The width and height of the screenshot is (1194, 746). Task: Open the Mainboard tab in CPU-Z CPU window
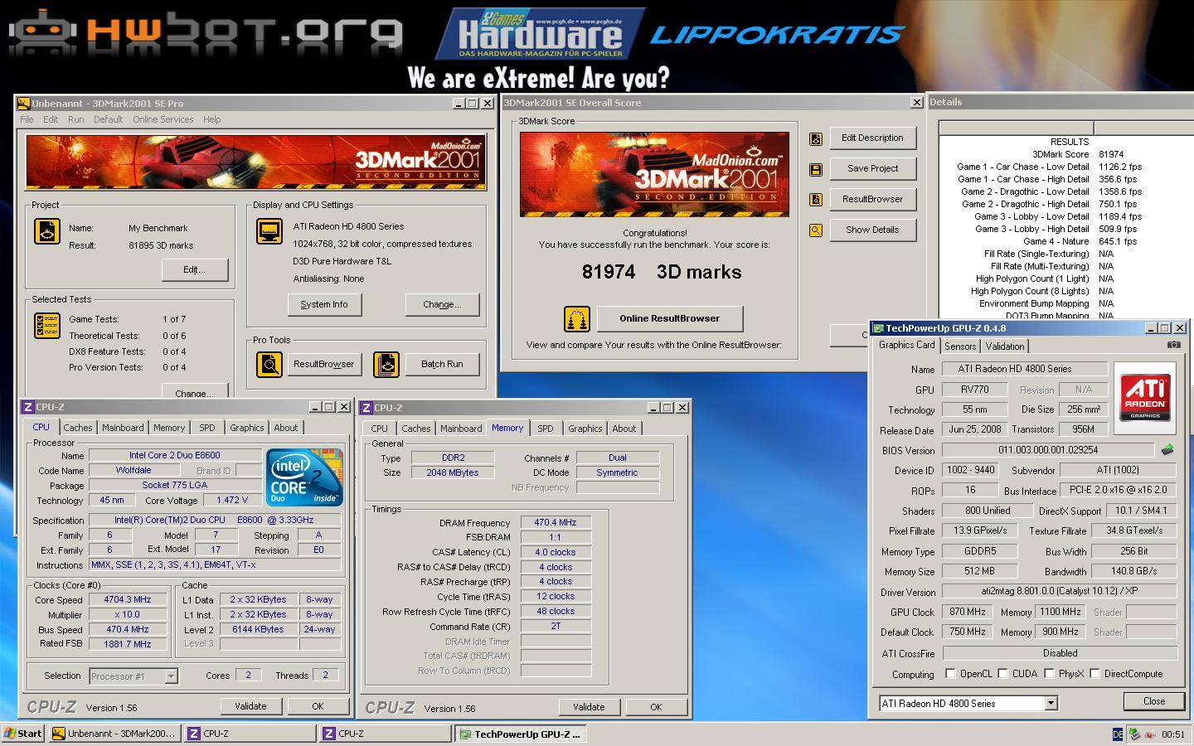(123, 428)
